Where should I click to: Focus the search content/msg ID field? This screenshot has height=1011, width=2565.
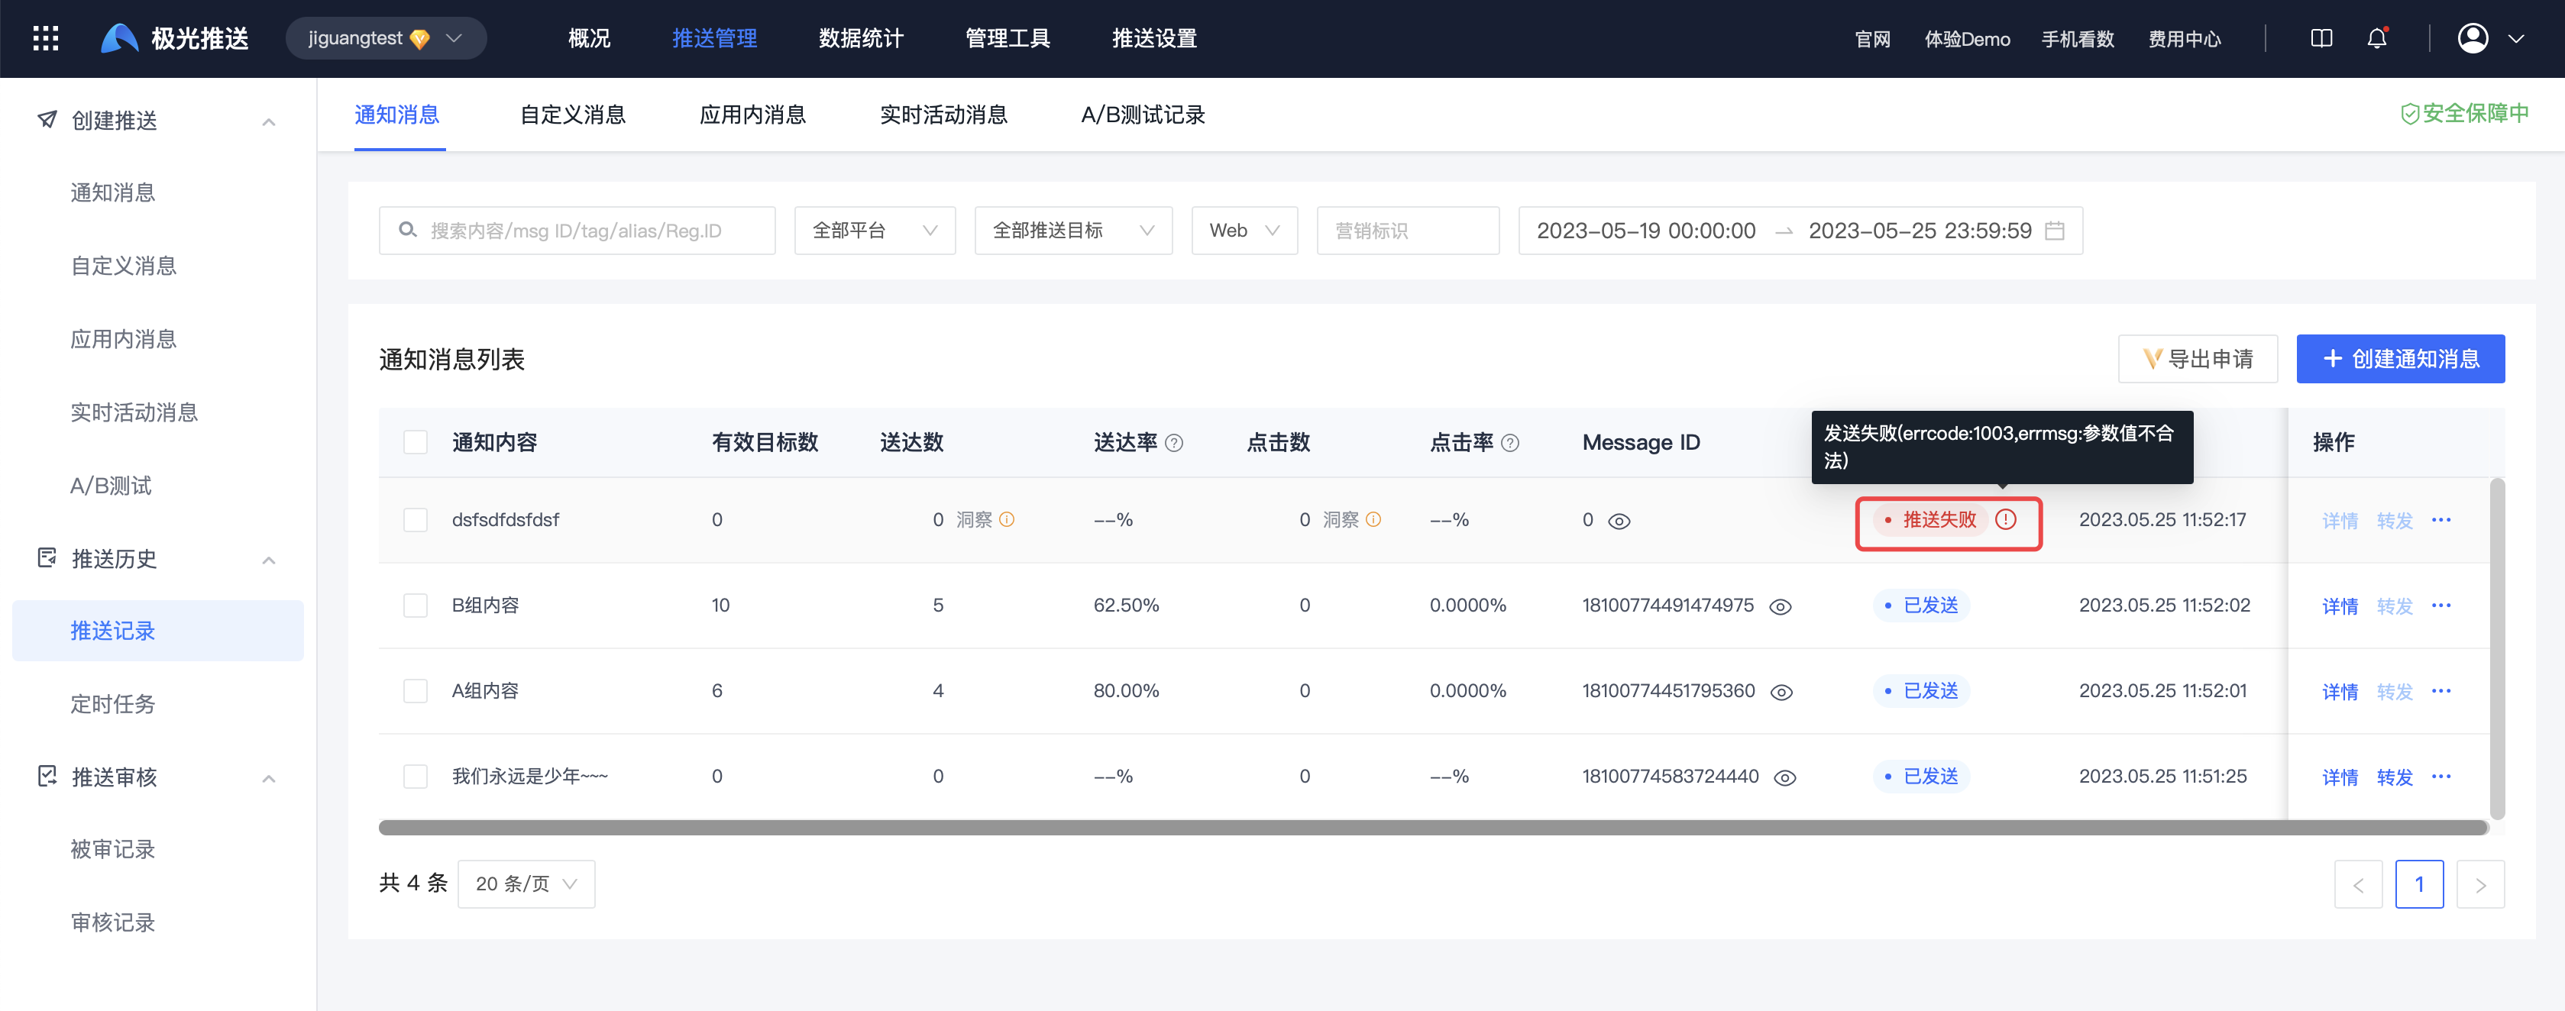click(577, 231)
